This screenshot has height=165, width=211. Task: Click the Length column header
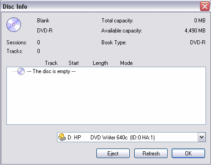(x=100, y=63)
